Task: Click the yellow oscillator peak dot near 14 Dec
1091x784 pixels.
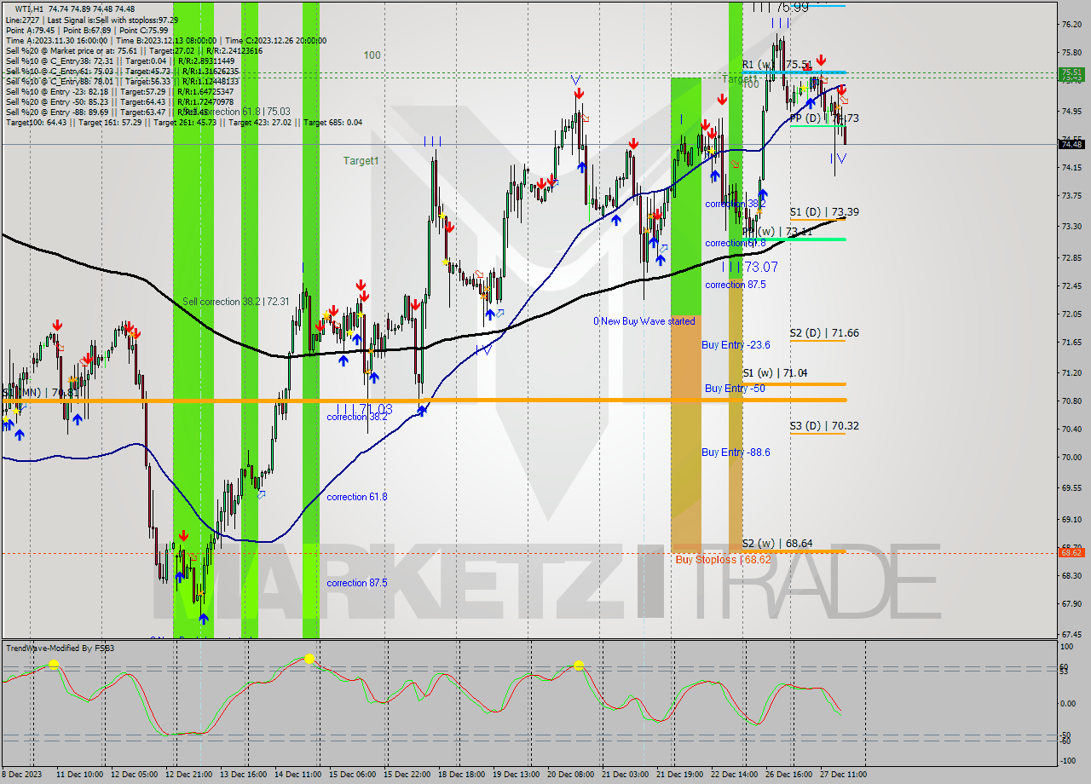Action: coord(309,659)
